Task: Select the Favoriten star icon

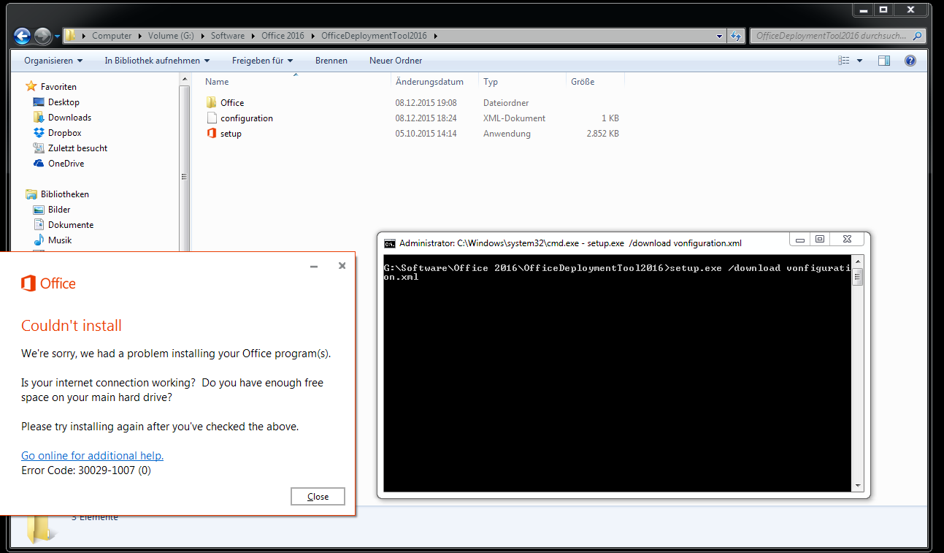Action: (31, 86)
